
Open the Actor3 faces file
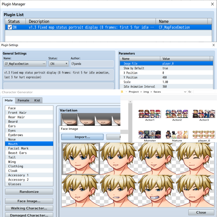[204, 115]
